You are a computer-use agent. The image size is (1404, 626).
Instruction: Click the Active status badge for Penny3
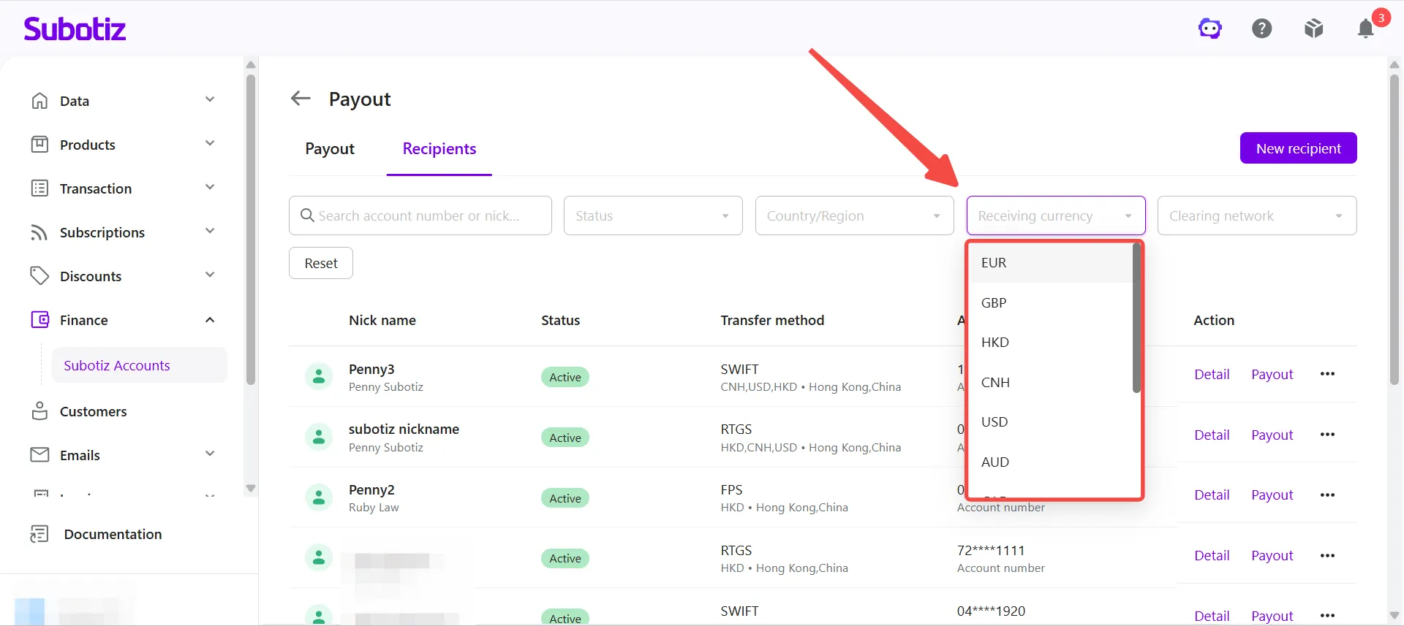[565, 377]
